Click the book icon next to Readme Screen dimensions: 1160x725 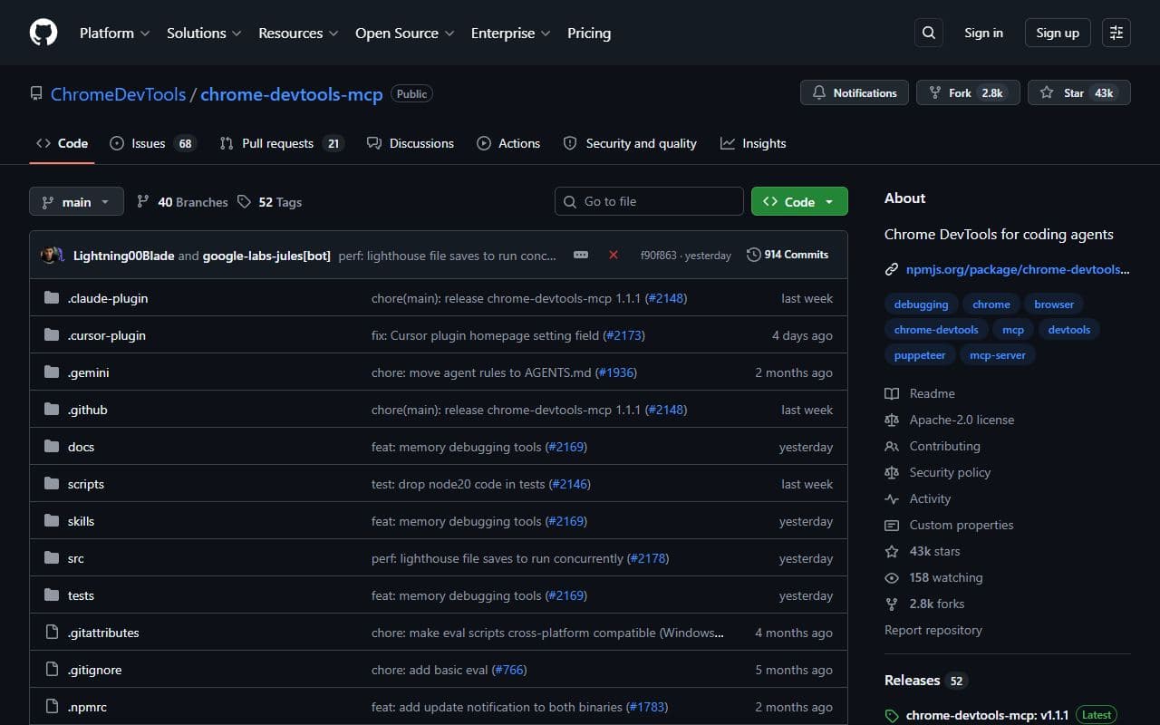pyautogui.click(x=892, y=393)
